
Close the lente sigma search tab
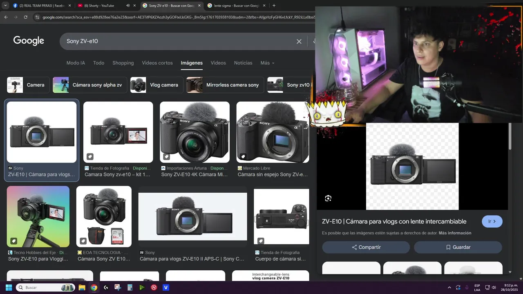tap(264, 6)
